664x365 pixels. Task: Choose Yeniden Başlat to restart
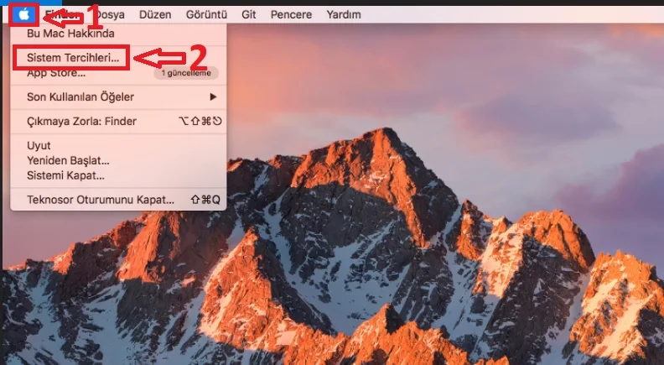68,160
